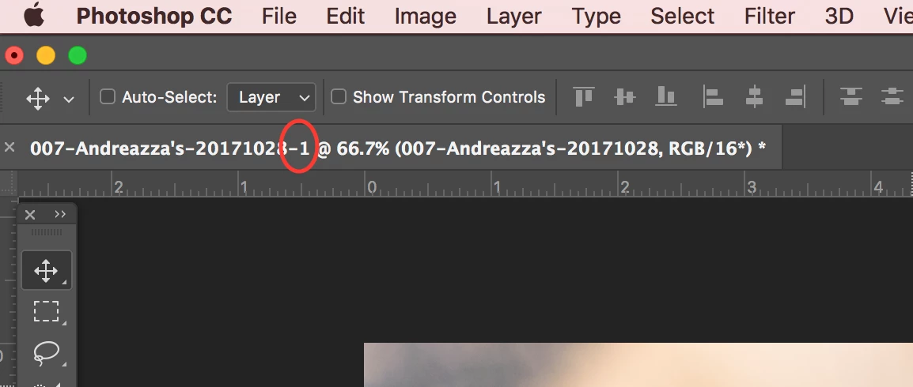Click the Align right edges icon
Viewport: 913px width, 387px height.
tap(795, 97)
